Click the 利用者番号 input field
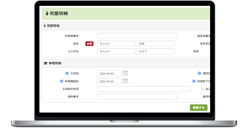 click(x=137, y=36)
